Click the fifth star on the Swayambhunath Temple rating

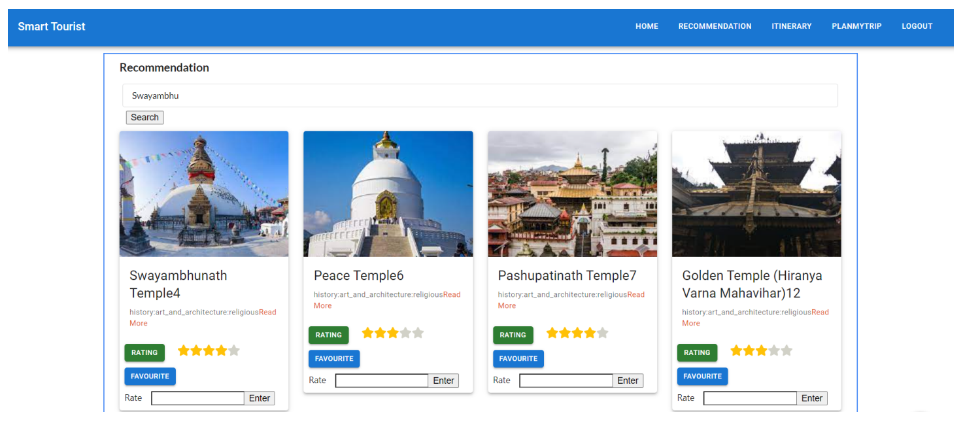(233, 350)
